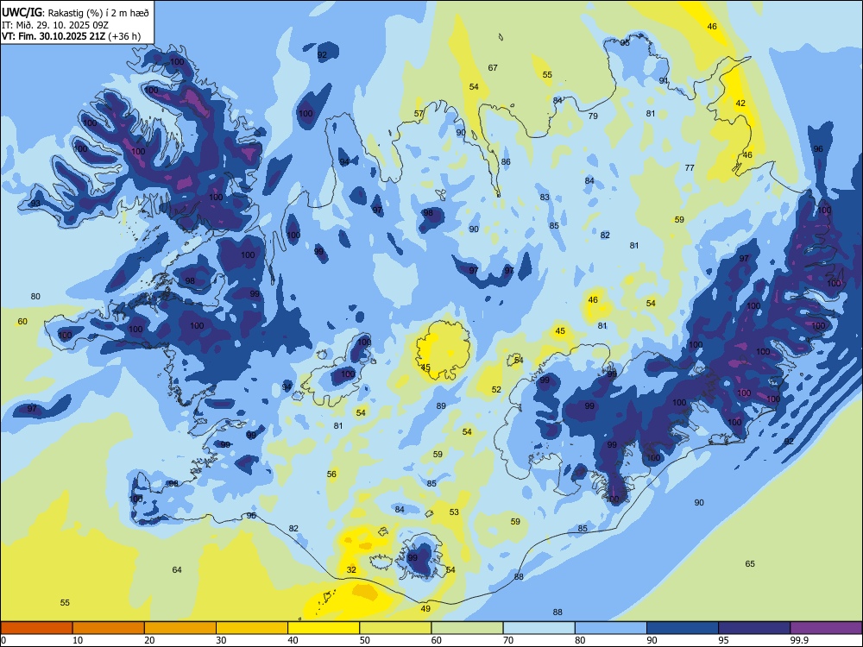This screenshot has height=647, width=863.
Task: Click the legend scale label 50
Action: pyautogui.click(x=365, y=640)
